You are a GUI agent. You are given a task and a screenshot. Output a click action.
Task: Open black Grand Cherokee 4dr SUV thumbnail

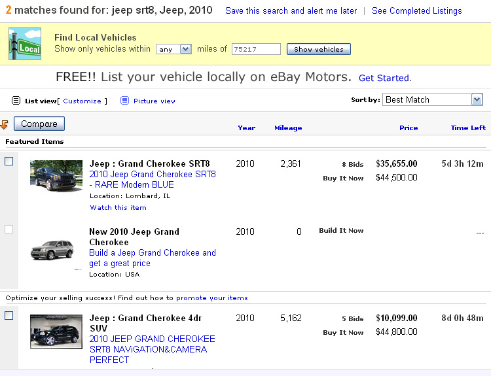click(x=56, y=332)
